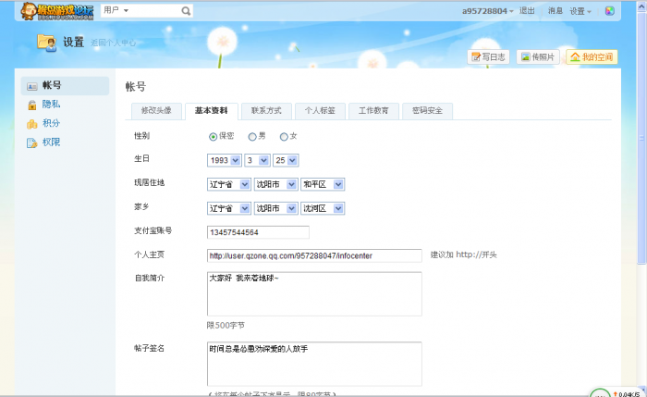Open the birth day 25 dropdown
This screenshot has height=397, width=647.
[x=286, y=160]
